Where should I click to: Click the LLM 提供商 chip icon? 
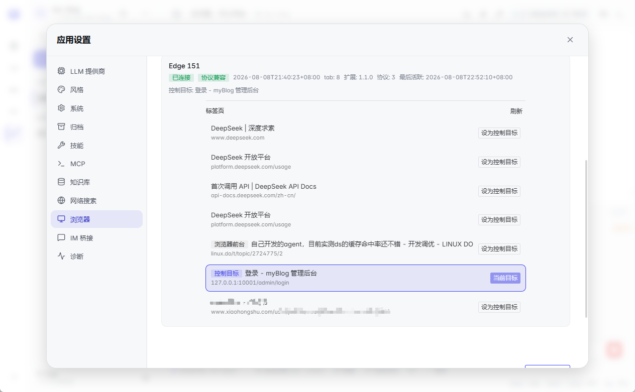(x=61, y=71)
